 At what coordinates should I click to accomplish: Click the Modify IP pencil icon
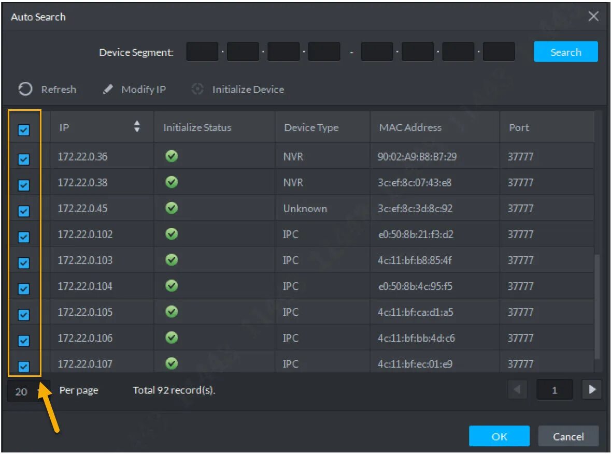point(108,90)
